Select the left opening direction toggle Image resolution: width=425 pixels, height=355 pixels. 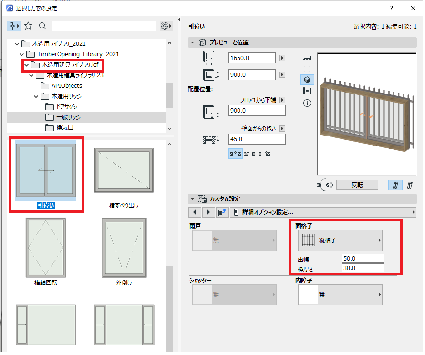point(395,185)
